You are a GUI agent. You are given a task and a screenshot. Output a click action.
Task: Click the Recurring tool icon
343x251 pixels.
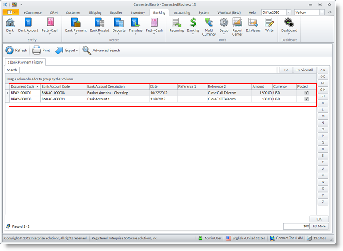176,24
